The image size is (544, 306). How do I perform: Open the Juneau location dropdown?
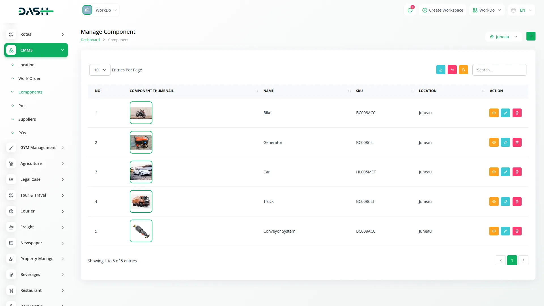pyautogui.click(x=503, y=37)
